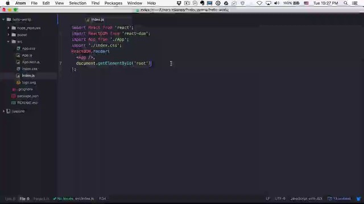Collapse the hello-world project folder
364x204 pixels.
[3, 19]
